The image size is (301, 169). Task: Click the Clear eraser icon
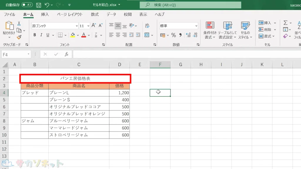coord(285,36)
